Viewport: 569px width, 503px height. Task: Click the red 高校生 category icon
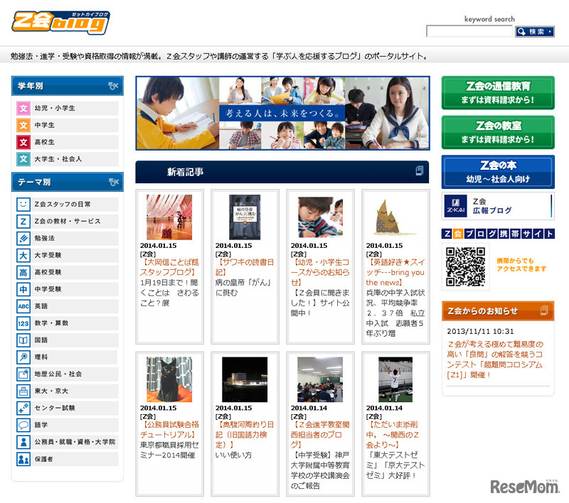pyautogui.click(x=23, y=142)
